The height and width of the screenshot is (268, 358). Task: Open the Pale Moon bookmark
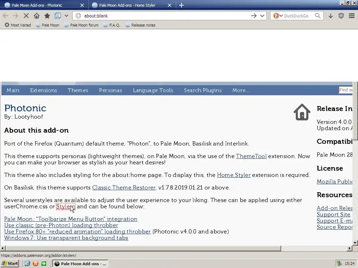pos(48,25)
